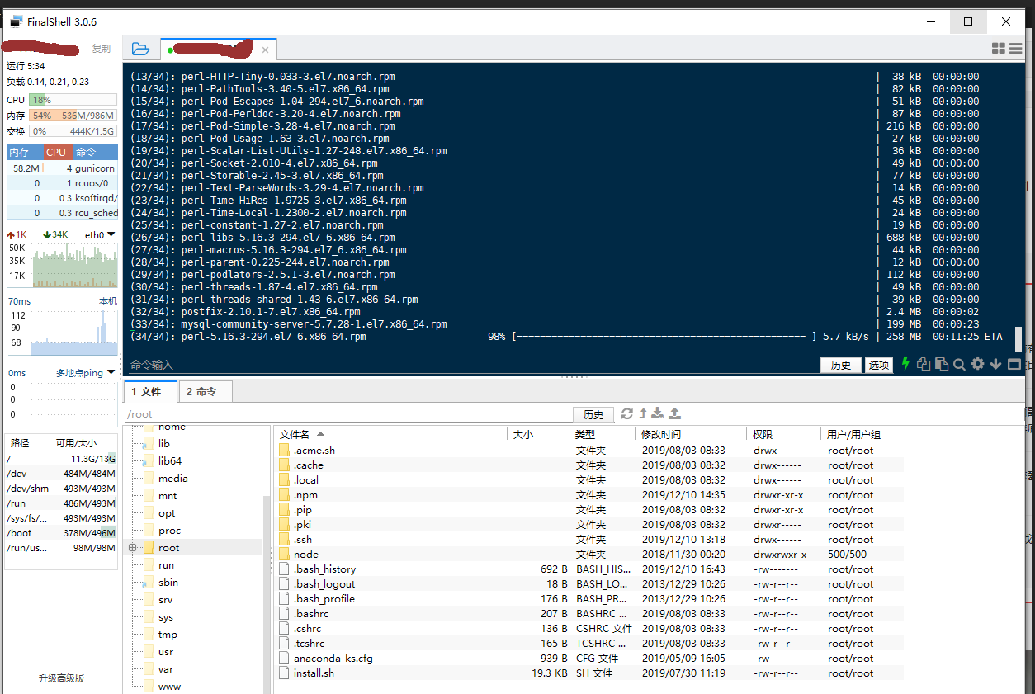Sort files by 用户/用户组 column header
1035x694 pixels.
pos(862,434)
